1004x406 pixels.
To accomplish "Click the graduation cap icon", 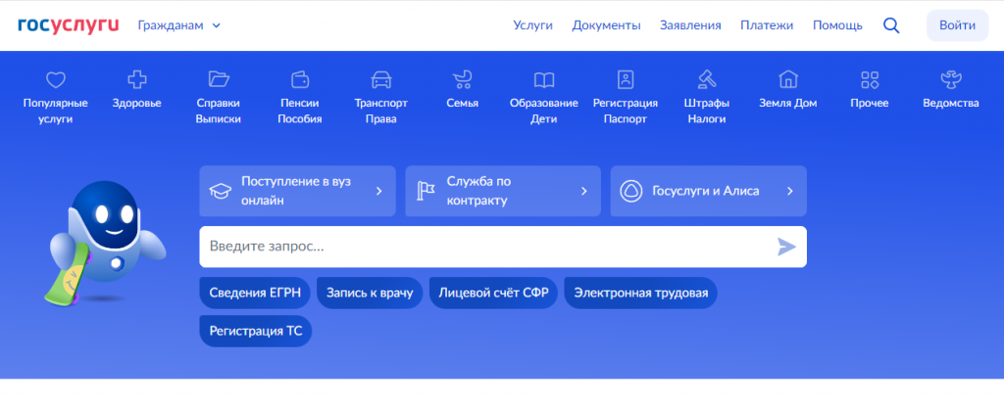I will coord(221,191).
